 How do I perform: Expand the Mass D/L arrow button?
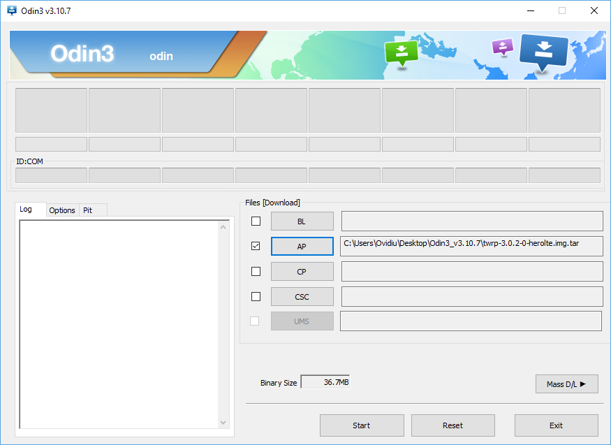(566, 384)
